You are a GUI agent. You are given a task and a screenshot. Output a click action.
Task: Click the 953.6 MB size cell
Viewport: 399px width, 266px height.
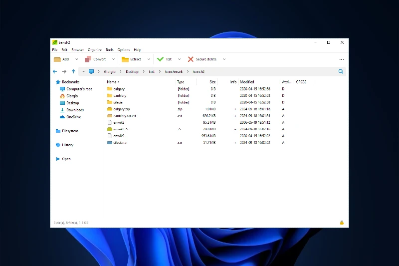[208, 136]
